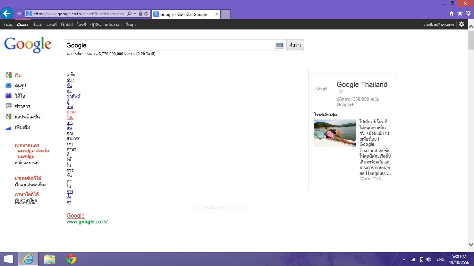Open the browser Home icon
The image size is (474, 266).
451,14
